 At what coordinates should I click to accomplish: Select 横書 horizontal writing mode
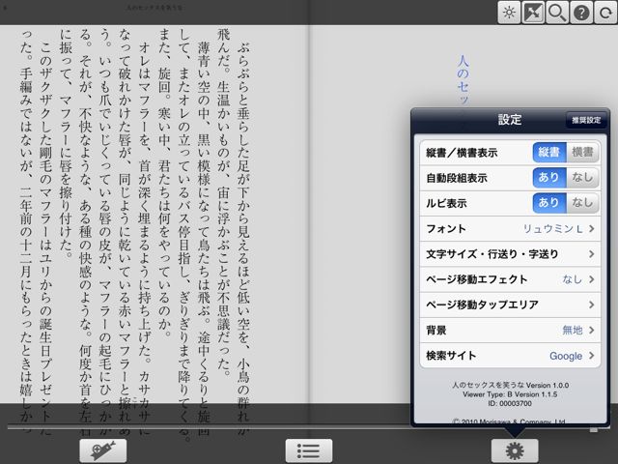click(583, 153)
